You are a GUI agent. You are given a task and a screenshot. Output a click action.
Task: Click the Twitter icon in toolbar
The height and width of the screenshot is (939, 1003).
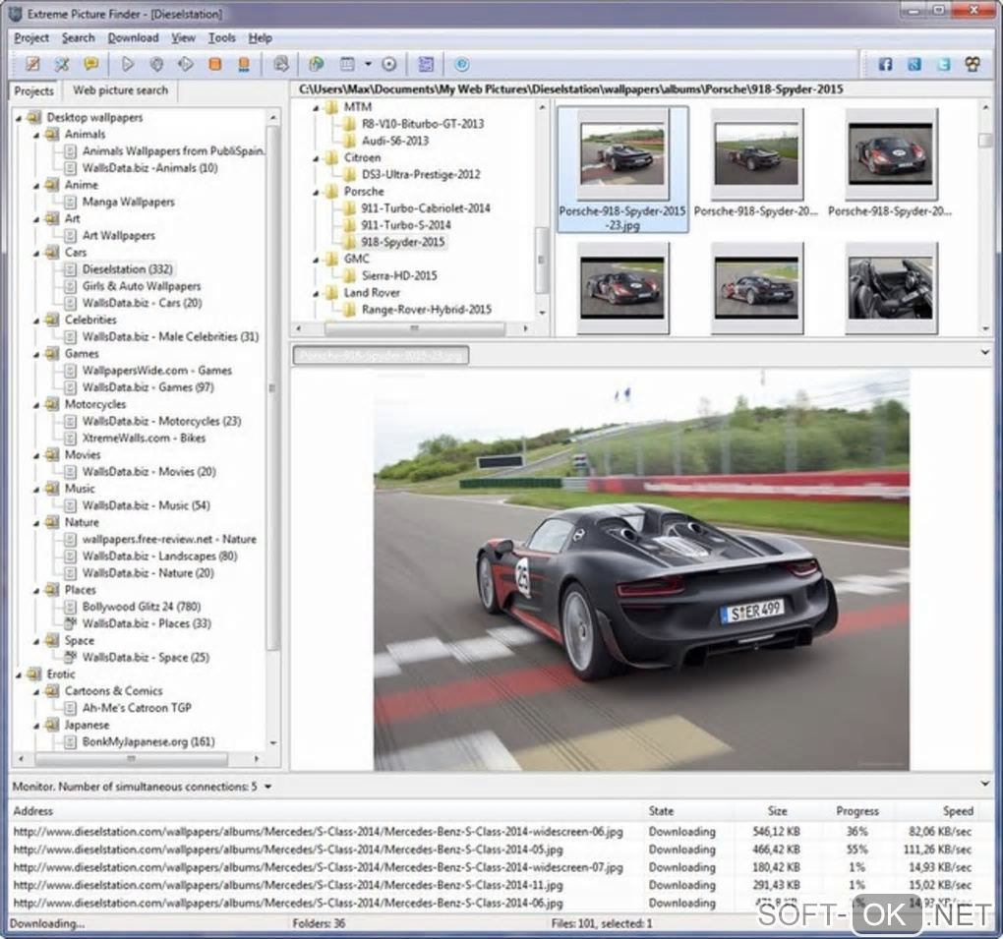tap(944, 65)
